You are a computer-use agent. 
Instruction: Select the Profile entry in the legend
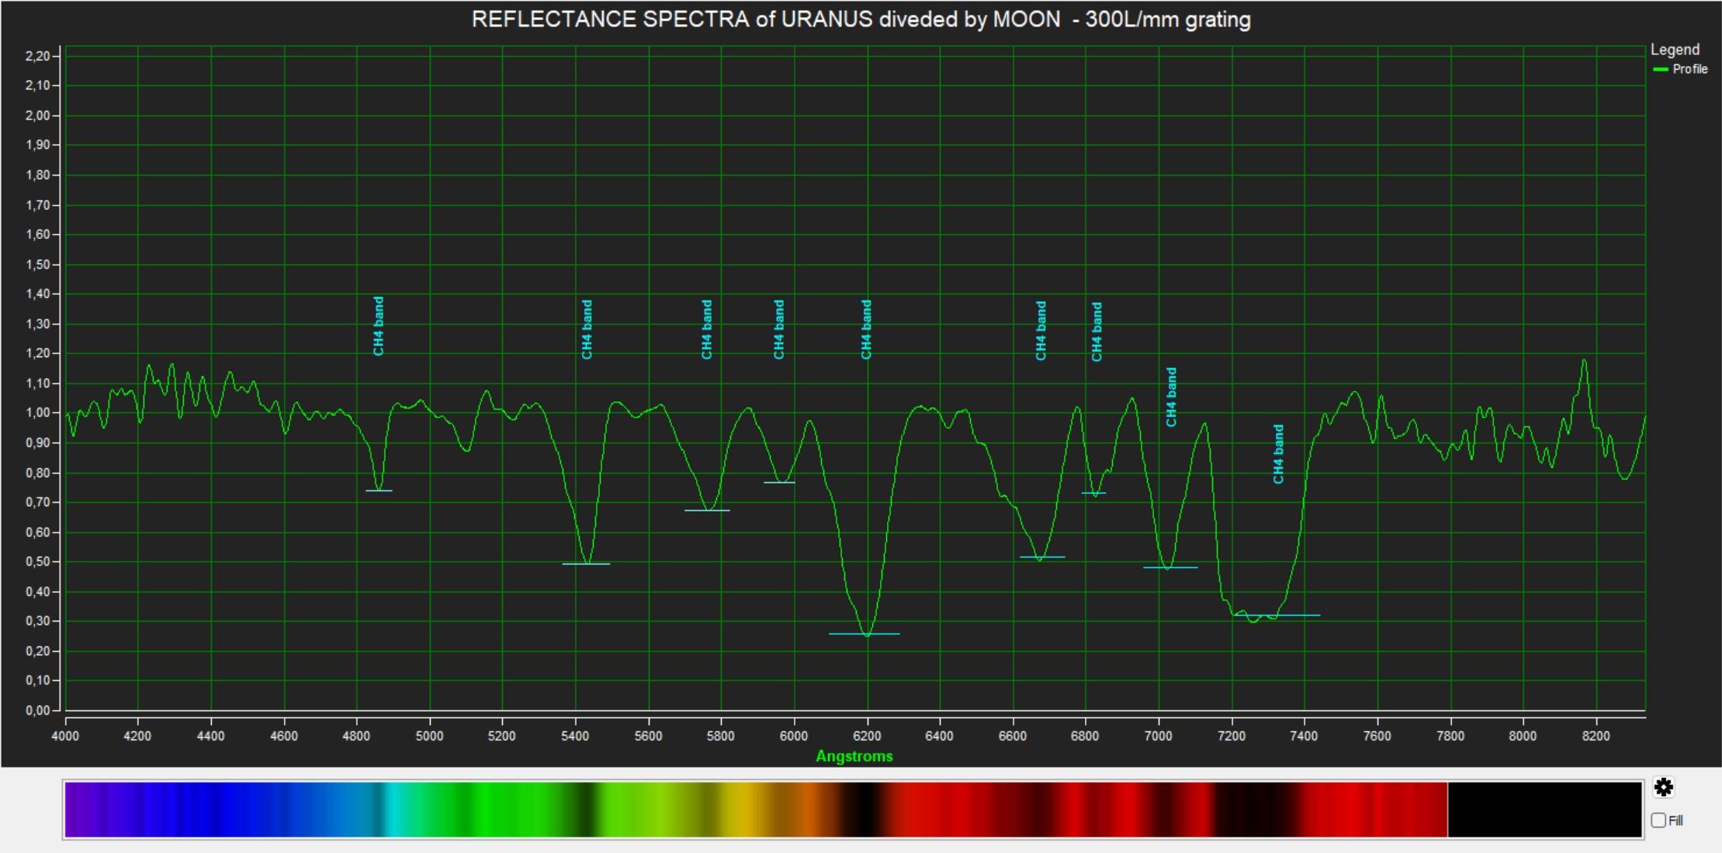(1681, 69)
